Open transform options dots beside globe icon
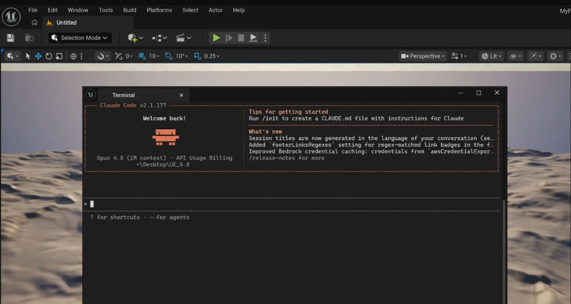The image size is (571, 304). [81, 56]
